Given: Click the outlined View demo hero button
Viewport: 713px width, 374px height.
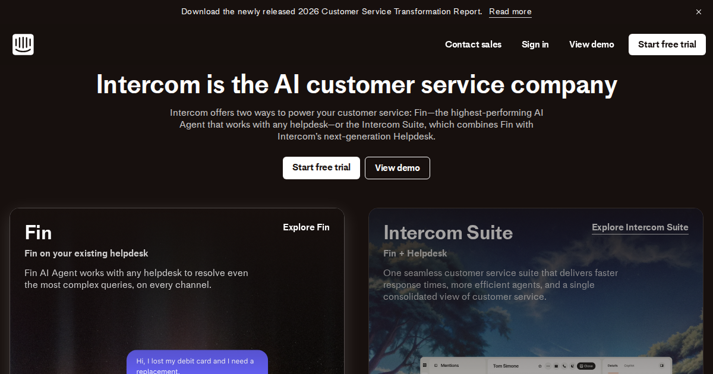Looking at the screenshot, I should 397,168.
